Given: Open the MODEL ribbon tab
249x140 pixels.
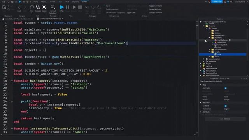Looking at the screenshot, I should pos(44,2).
